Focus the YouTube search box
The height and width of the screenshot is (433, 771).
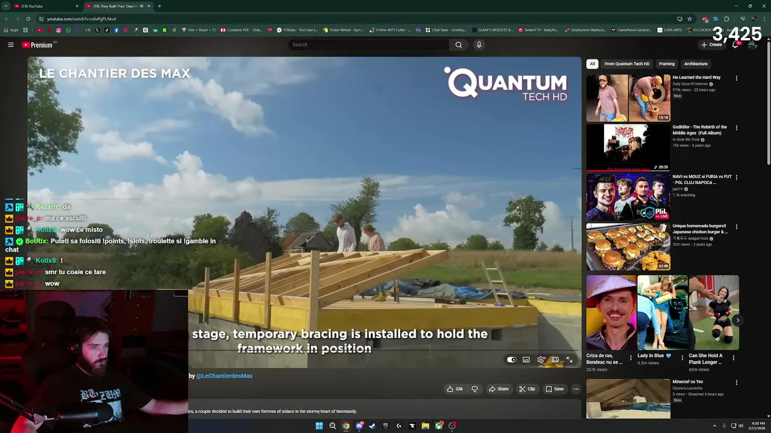tap(369, 45)
